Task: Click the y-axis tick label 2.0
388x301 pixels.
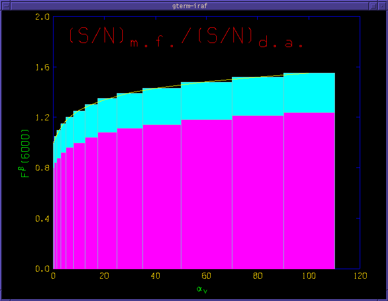Action: click(42, 17)
